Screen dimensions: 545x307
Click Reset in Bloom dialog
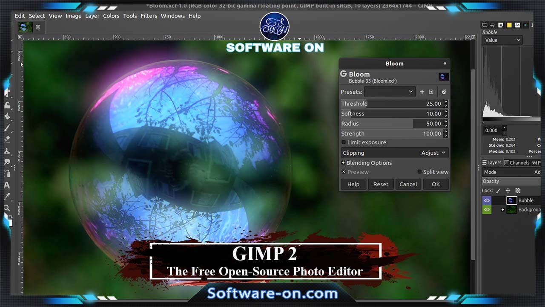(381, 184)
